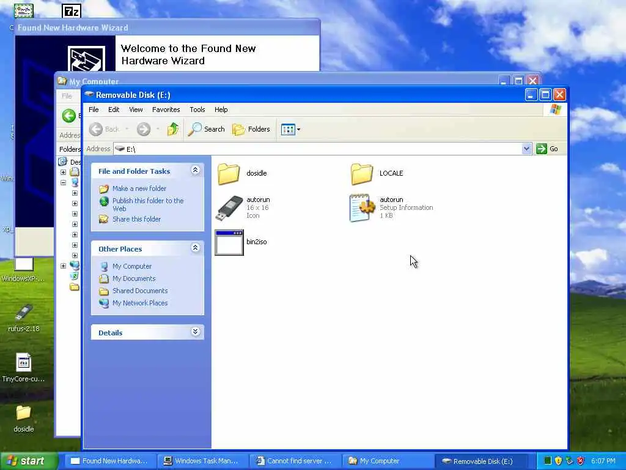Viewport: 626px width, 470px height.
Task: Select the autorun Setup Information file
Action: 391,207
